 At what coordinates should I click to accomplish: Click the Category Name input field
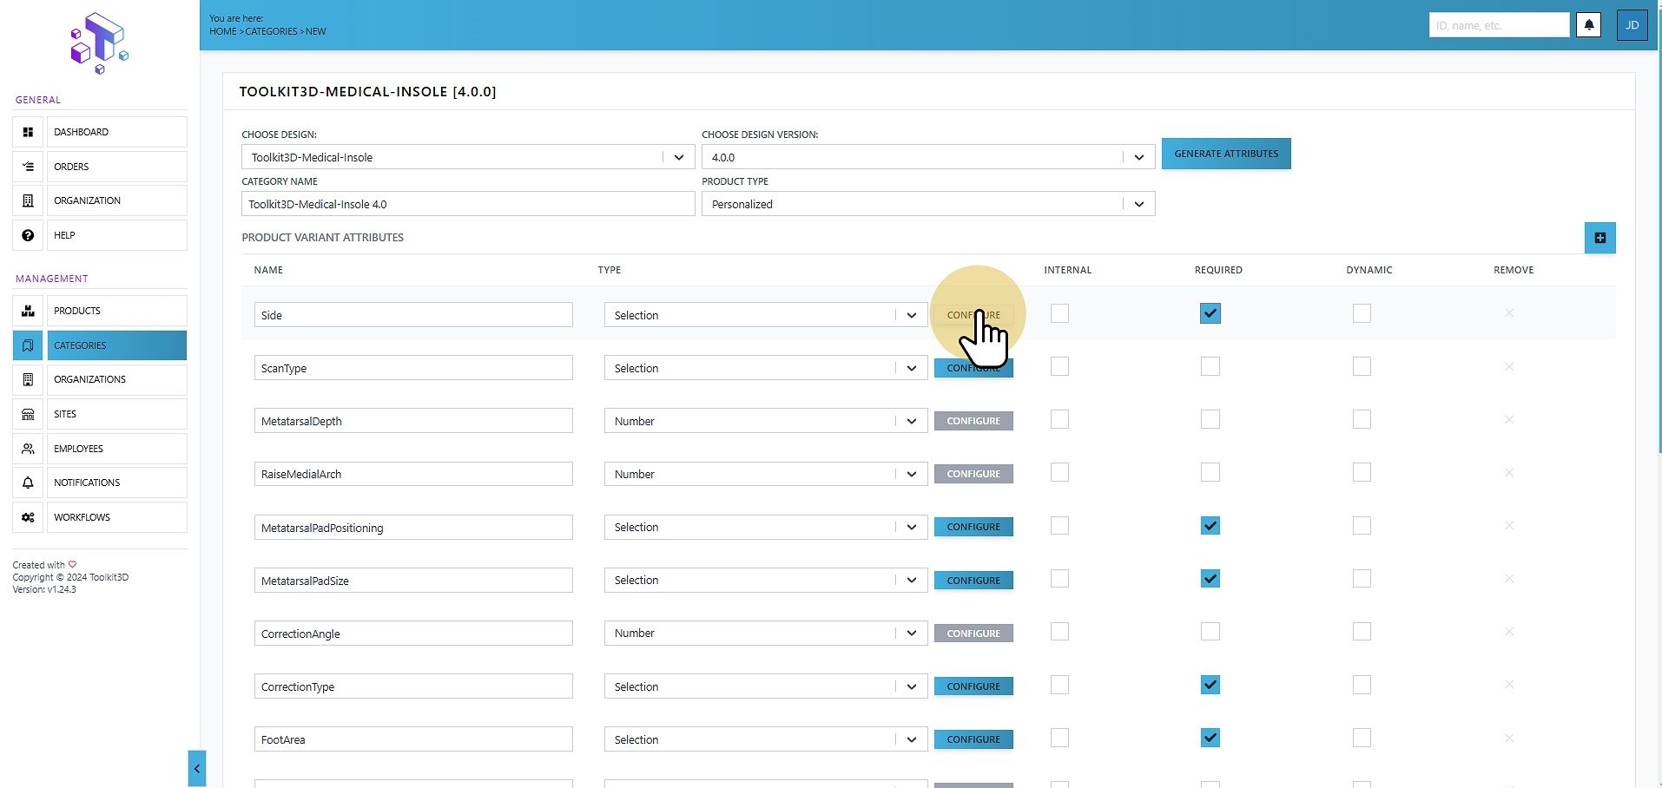point(468,204)
